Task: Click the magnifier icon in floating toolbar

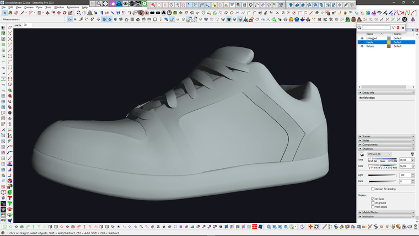Action: pyautogui.click(x=99, y=3)
